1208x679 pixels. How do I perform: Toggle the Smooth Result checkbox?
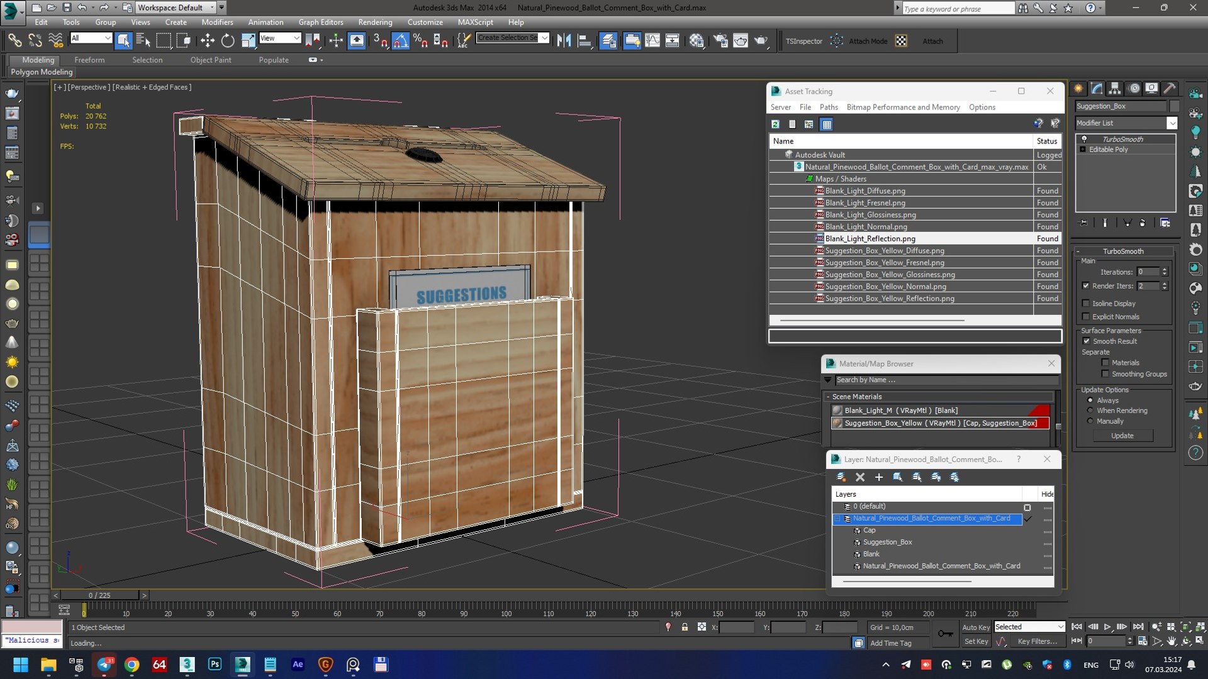tap(1086, 341)
